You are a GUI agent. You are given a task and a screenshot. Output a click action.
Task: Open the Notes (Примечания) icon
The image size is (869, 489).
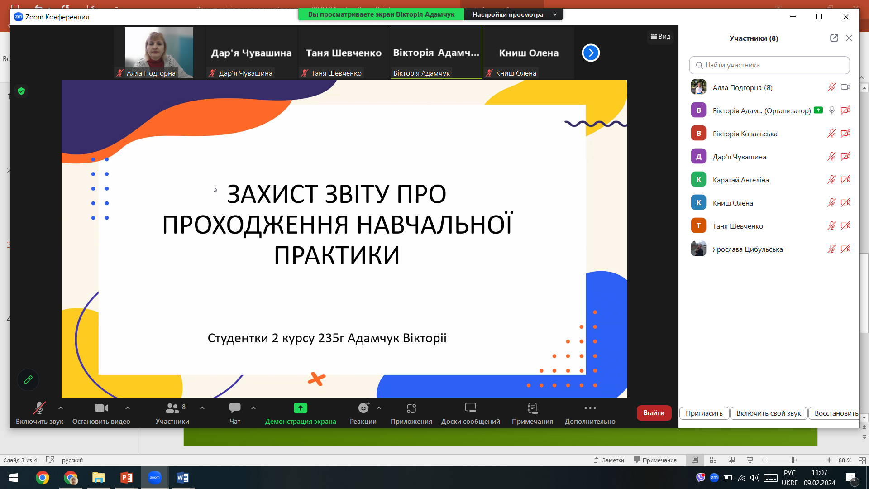pyautogui.click(x=532, y=408)
